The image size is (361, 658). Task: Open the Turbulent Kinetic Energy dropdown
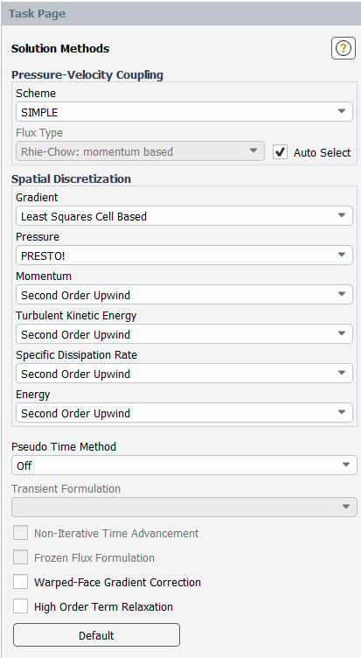point(184,334)
